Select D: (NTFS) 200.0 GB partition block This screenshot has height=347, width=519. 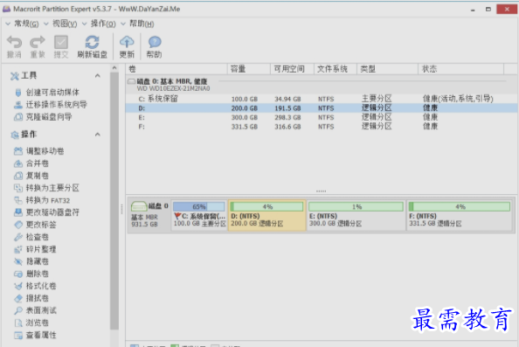(x=266, y=215)
